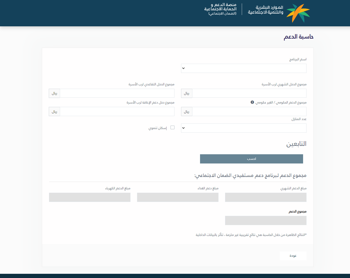Screen dimensions: 350x278
Task: Click the info icon beside مجموع الدعم الحكومي
Action: point(252,102)
